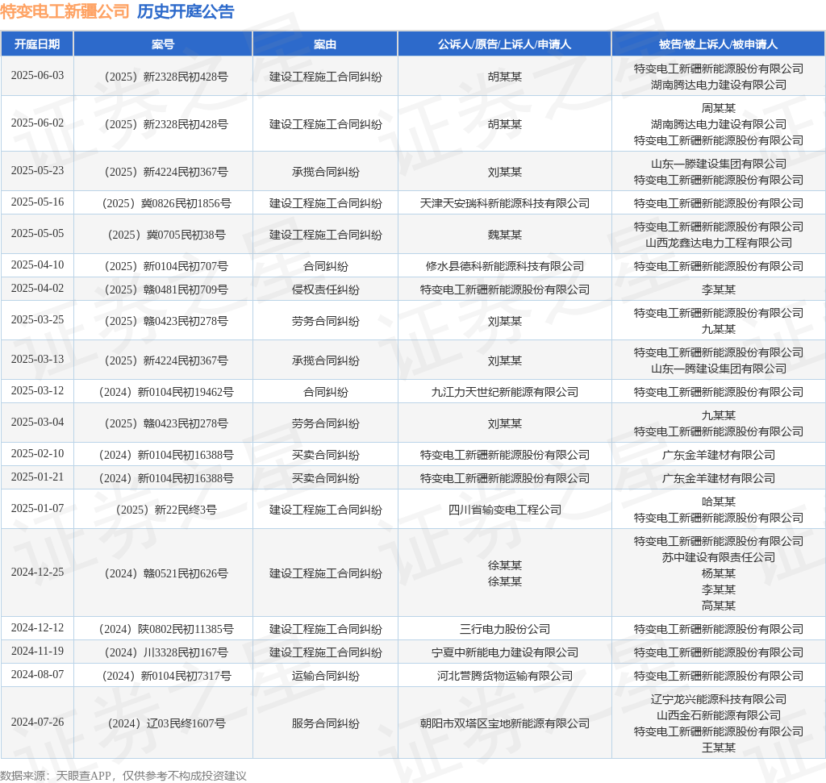Click the date 2025-02-10
Viewport: 826px width, 783px height.
tap(37, 453)
